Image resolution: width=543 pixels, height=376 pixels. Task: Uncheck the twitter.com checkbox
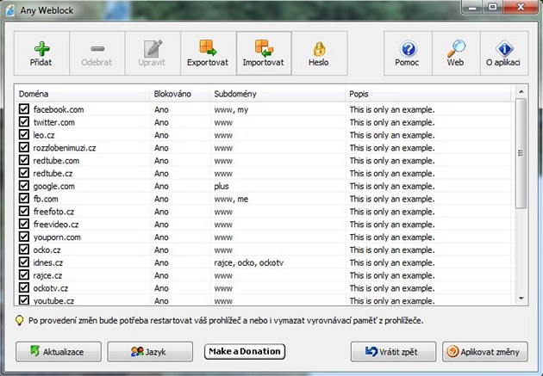(x=24, y=122)
